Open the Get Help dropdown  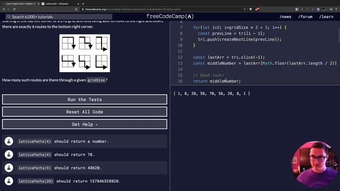point(84,124)
